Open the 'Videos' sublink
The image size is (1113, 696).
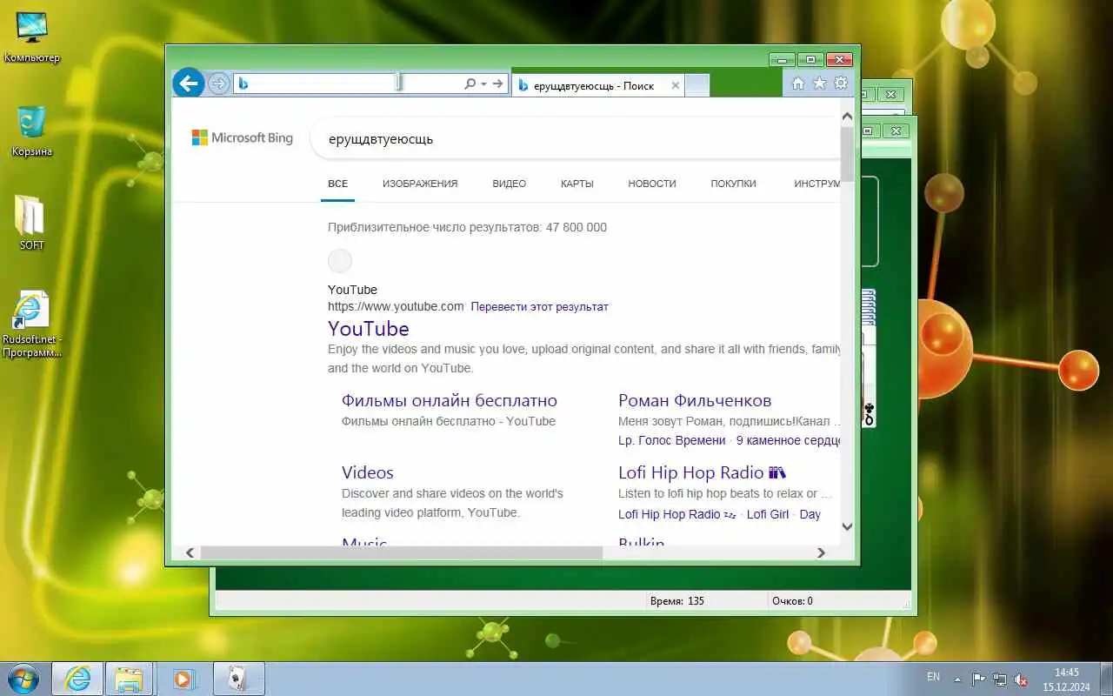(x=368, y=472)
